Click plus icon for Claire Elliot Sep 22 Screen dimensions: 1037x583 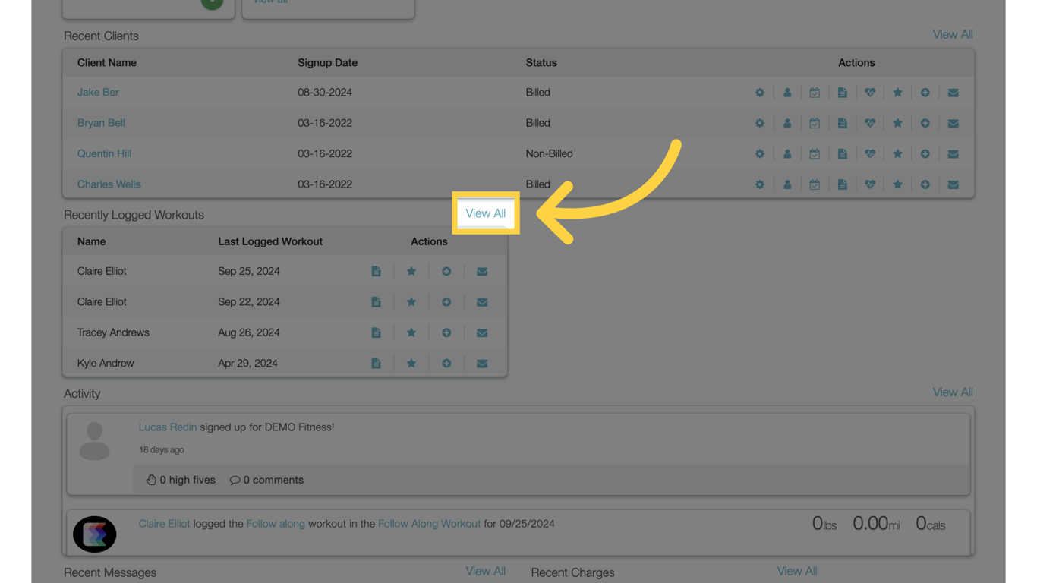pos(446,302)
